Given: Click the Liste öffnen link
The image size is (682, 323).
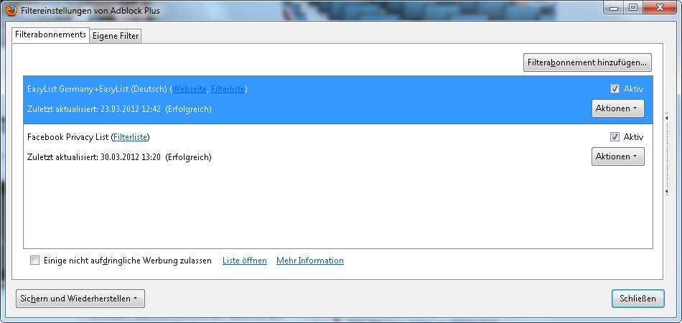Looking at the screenshot, I should click(244, 261).
